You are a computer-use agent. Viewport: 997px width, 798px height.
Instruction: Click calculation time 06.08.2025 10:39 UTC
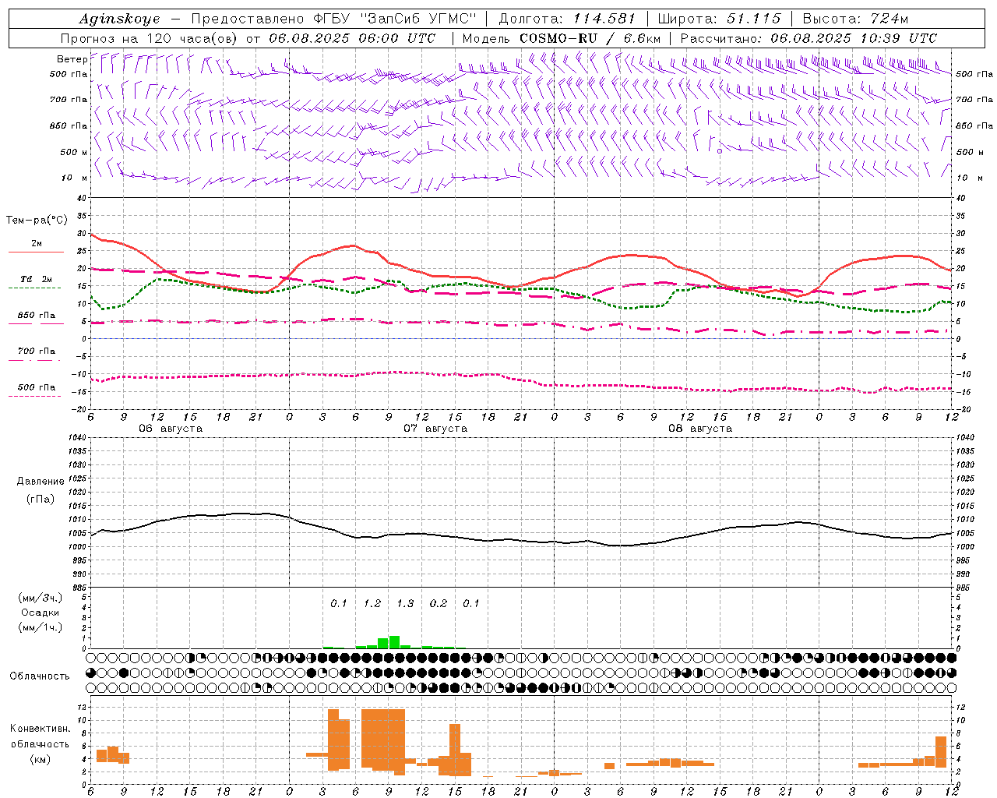(x=854, y=38)
